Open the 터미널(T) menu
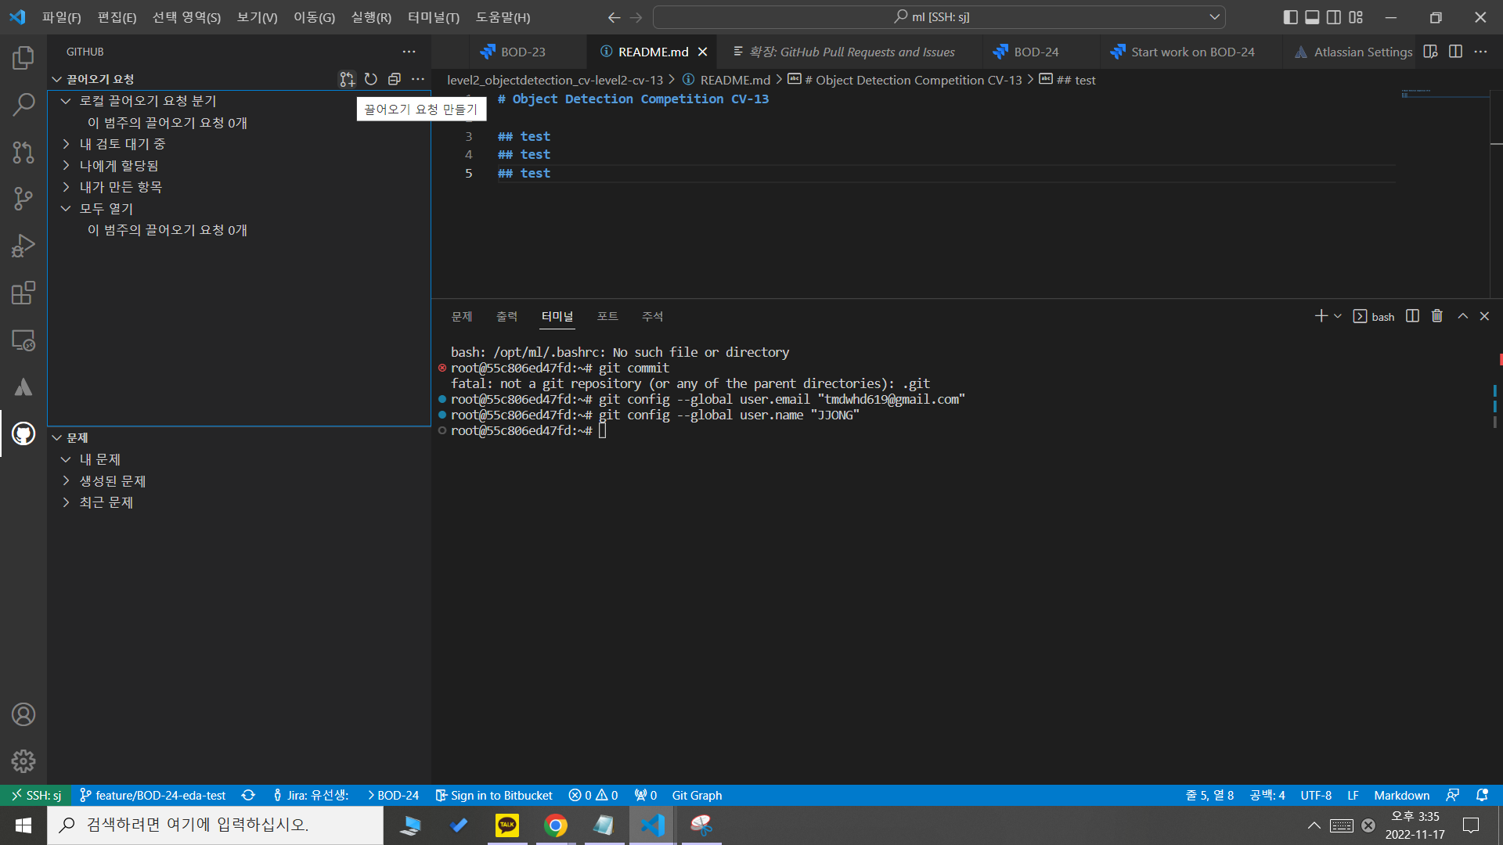Image resolution: width=1503 pixels, height=845 pixels. click(x=433, y=17)
